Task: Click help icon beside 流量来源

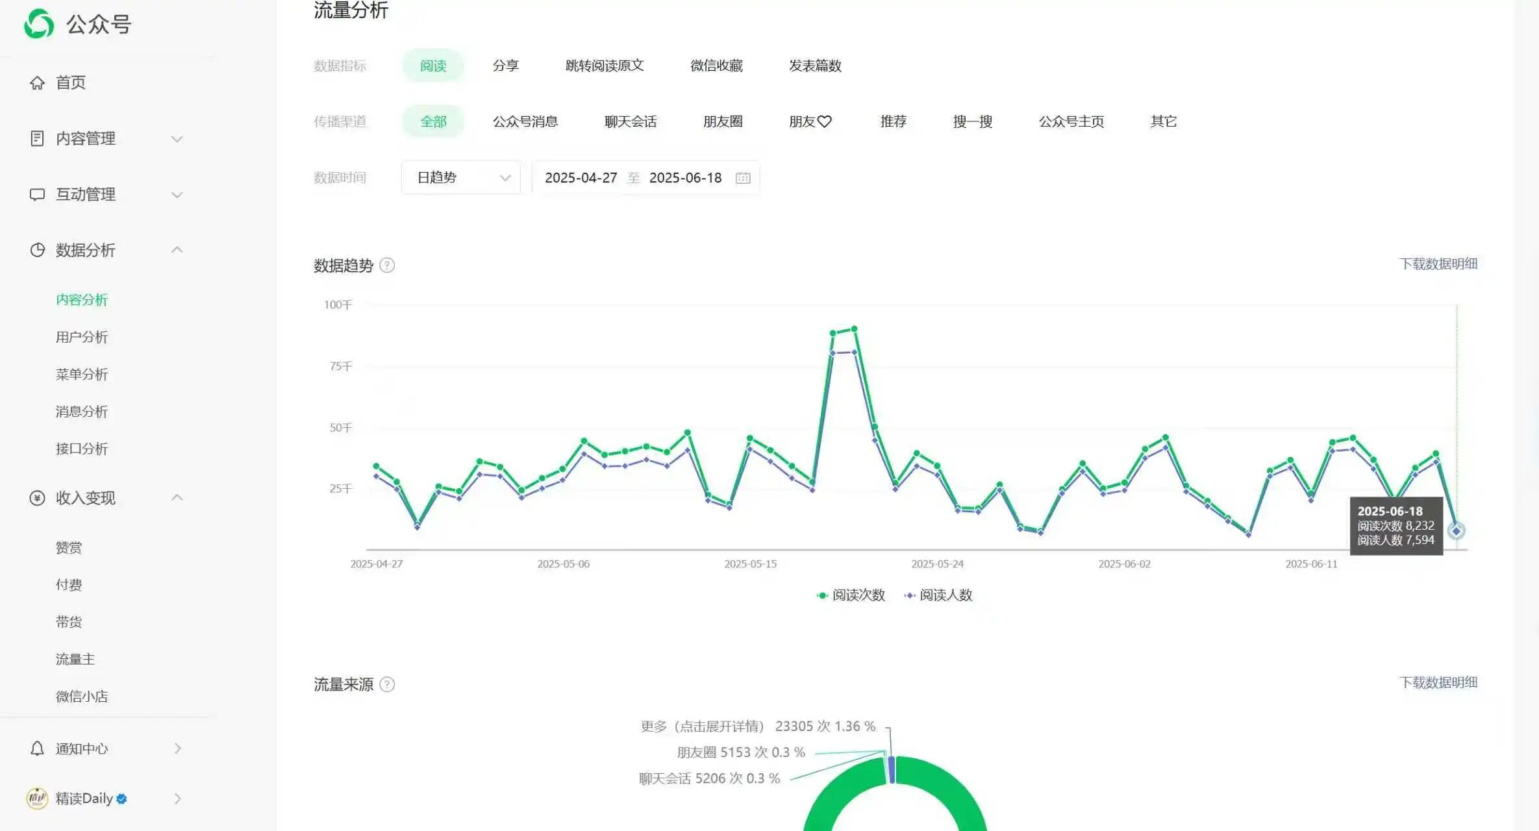Action: (x=387, y=684)
